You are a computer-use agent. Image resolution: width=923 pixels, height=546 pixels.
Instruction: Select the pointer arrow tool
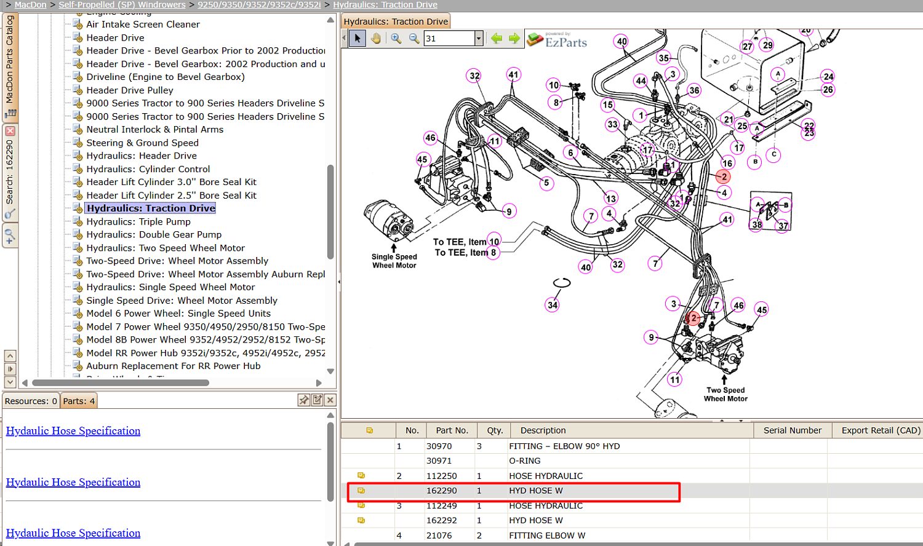point(358,38)
